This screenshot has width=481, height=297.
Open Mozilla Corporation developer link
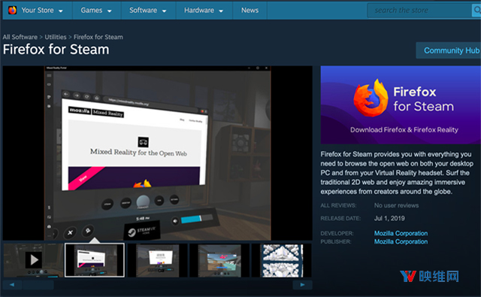[x=401, y=233]
